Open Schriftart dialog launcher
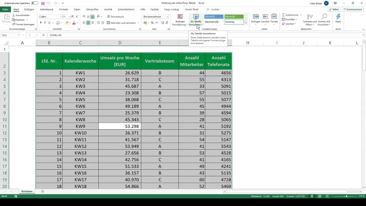Viewport: 366px width, 206px height. click(x=79, y=29)
